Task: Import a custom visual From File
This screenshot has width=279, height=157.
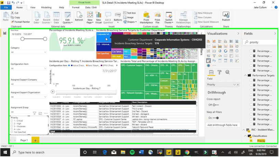Action: (x=158, y=17)
